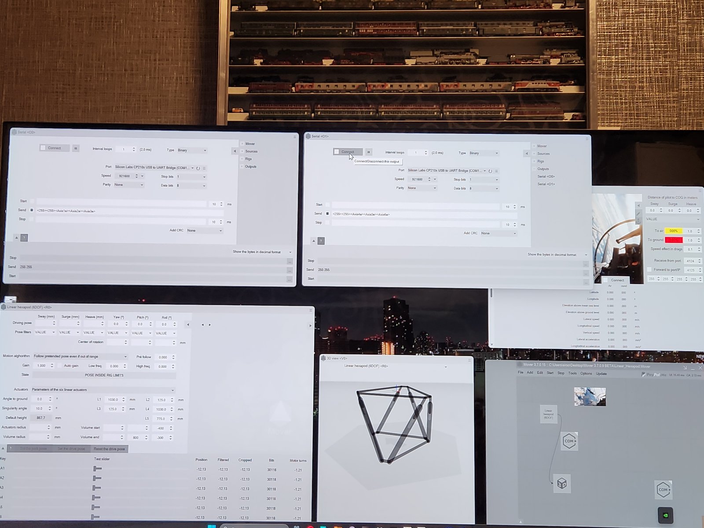704x528 pixels.
Task: Open the Add menu in Mover
Action: pyautogui.click(x=530, y=373)
